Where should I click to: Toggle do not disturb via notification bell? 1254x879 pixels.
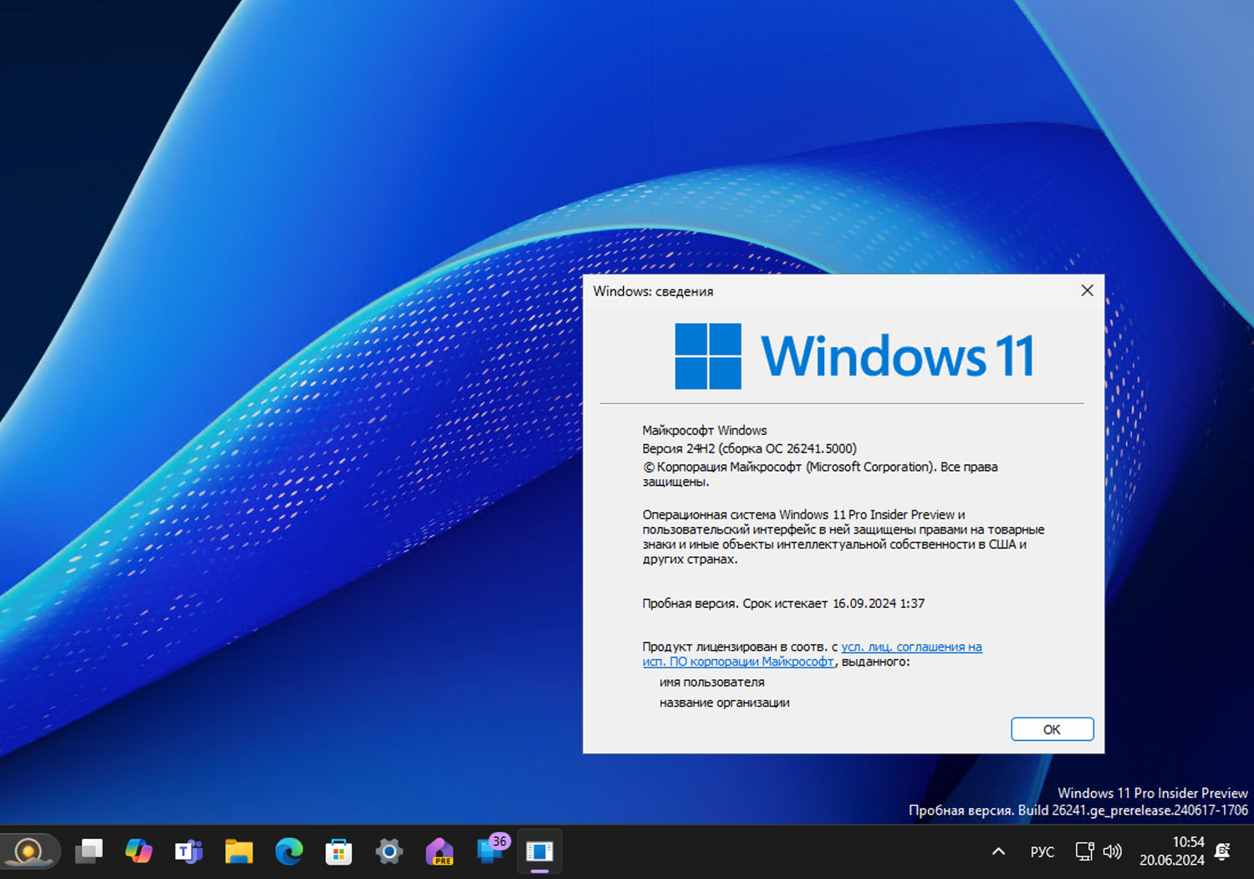pos(1223,851)
